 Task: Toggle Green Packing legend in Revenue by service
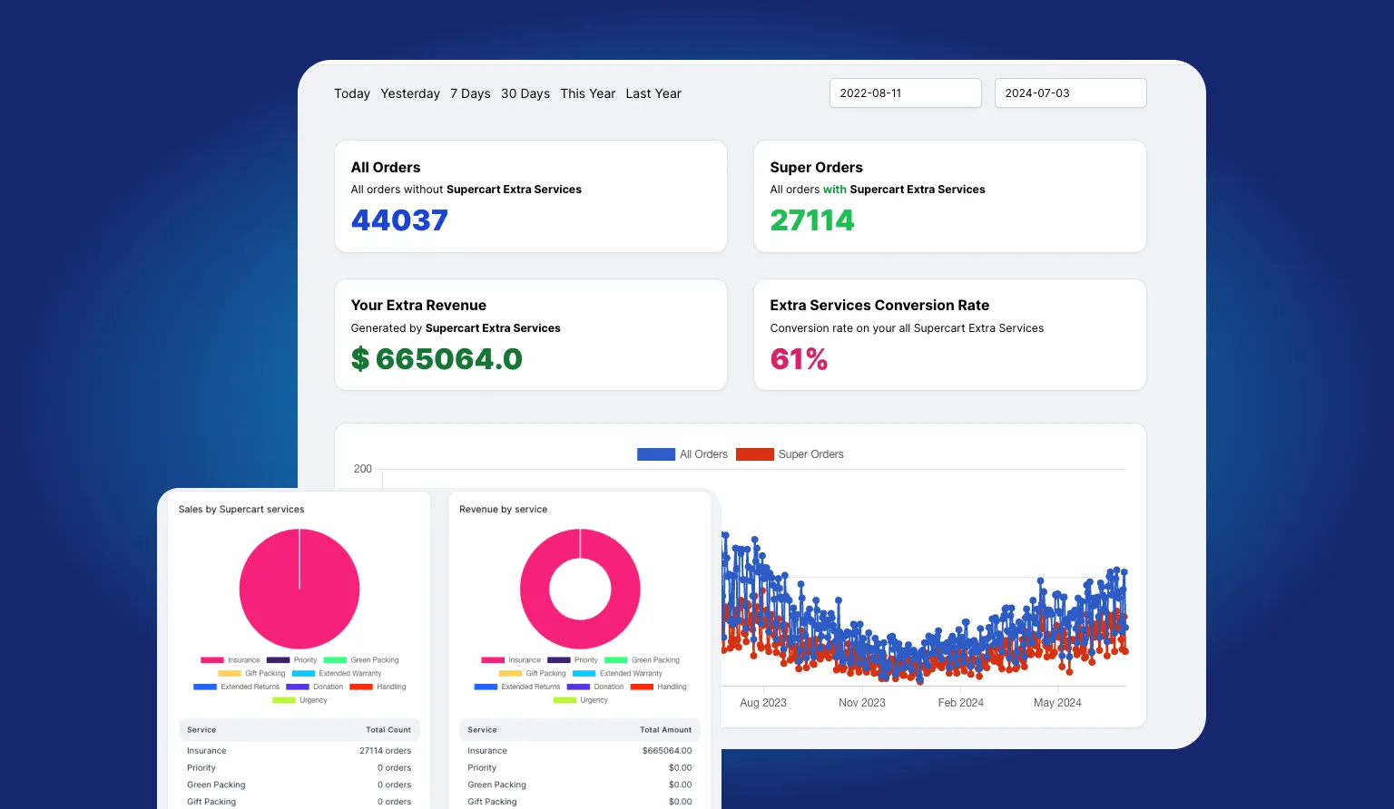[x=642, y=660]
